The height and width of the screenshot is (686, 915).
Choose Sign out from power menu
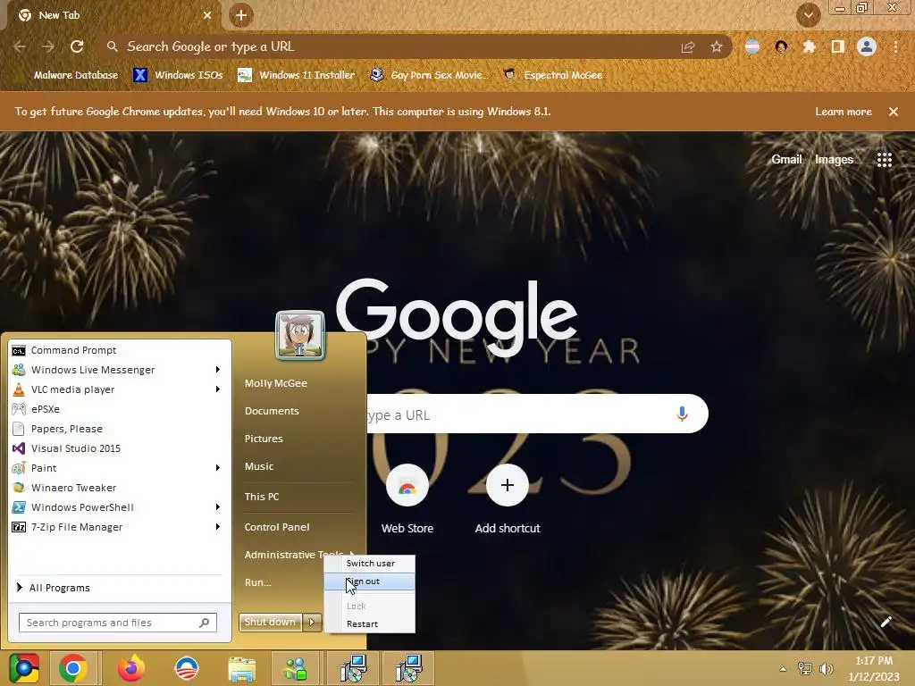(369, 581)
